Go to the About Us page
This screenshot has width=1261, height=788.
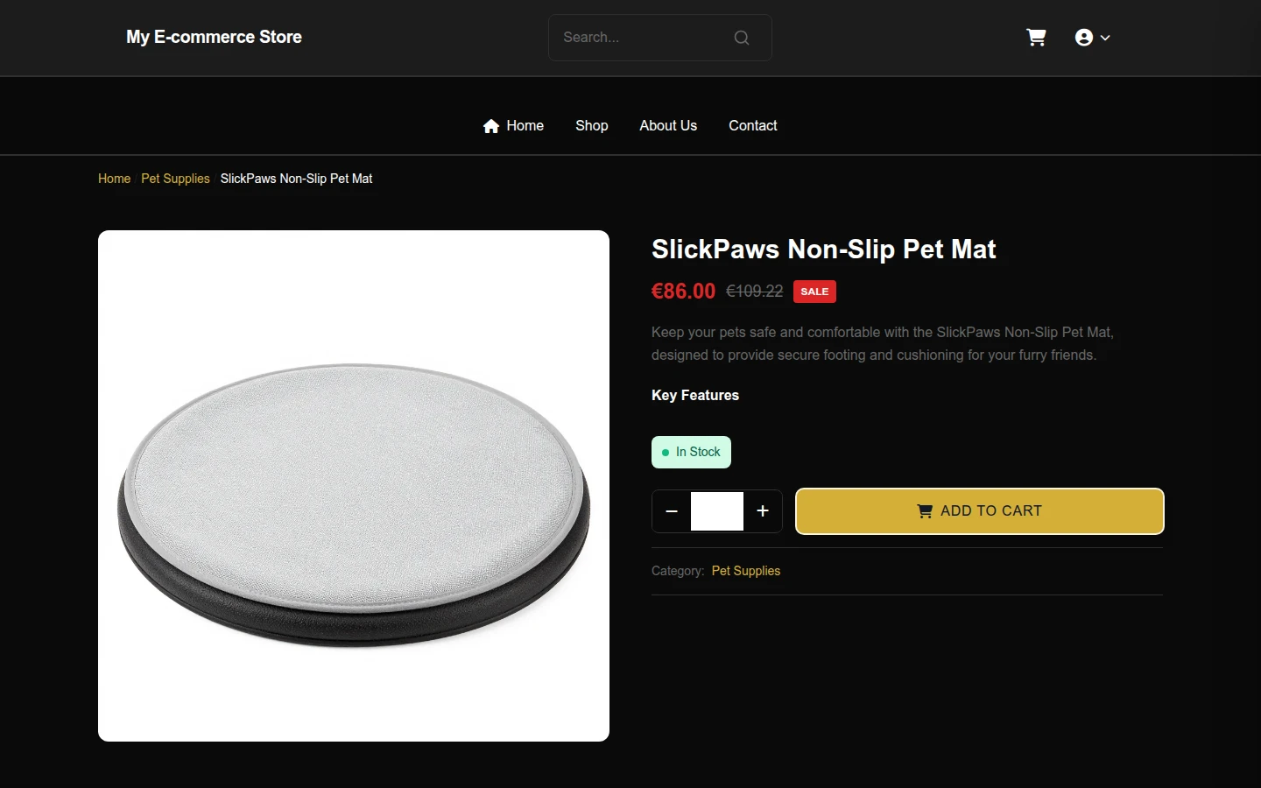click(668, 126)
